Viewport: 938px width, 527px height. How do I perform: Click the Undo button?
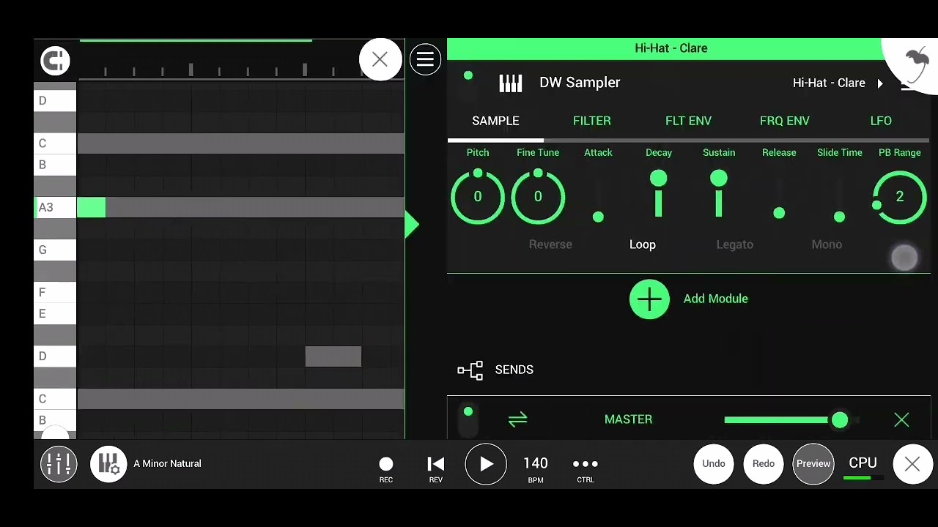pyautogui.click(x=714, y=463)
